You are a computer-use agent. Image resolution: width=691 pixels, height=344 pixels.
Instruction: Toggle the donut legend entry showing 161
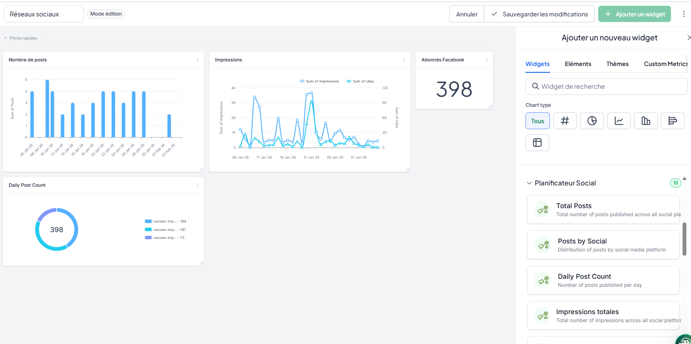[165, 230]
